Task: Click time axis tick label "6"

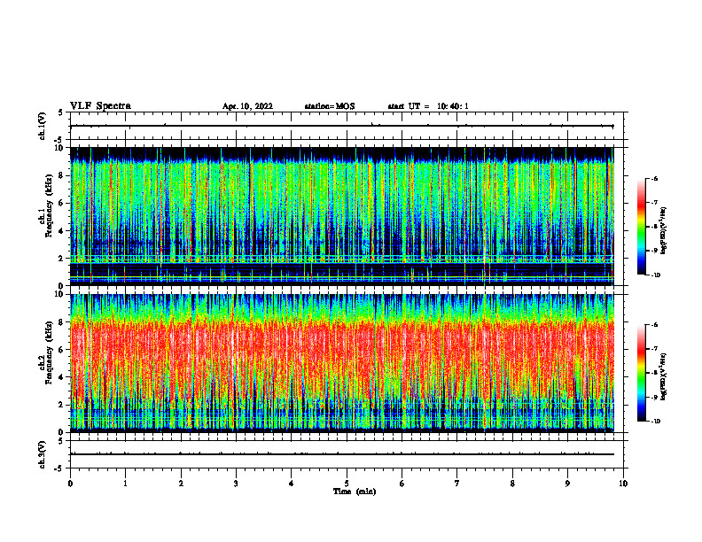Action: tap(402, 484)
